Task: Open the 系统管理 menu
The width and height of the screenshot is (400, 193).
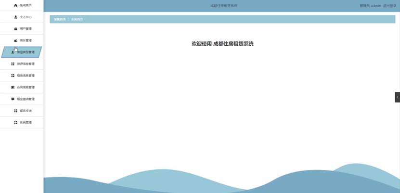Action: click(x=22, y=122)
